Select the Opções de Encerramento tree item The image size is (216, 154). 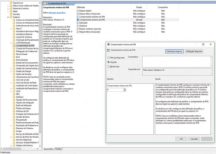tap(26, 100)
